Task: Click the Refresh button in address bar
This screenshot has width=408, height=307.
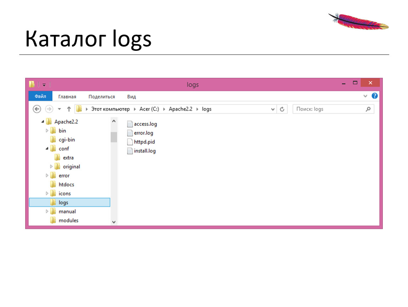Action: [282, 109]
